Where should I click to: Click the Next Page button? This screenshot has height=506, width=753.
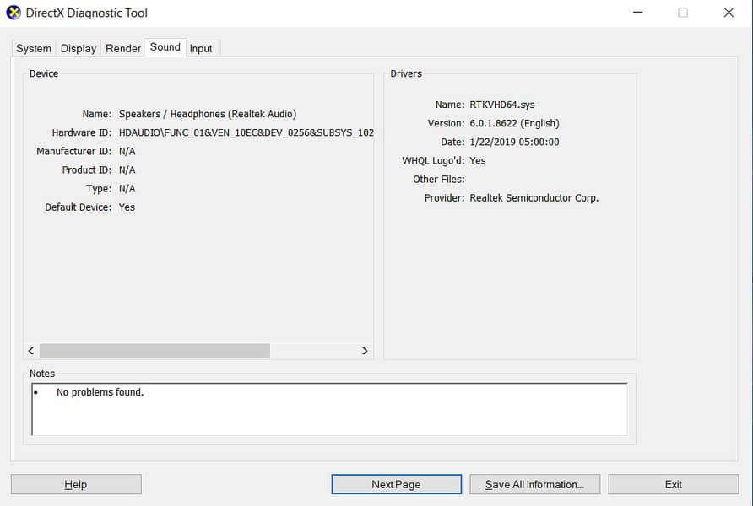point(396,484)
